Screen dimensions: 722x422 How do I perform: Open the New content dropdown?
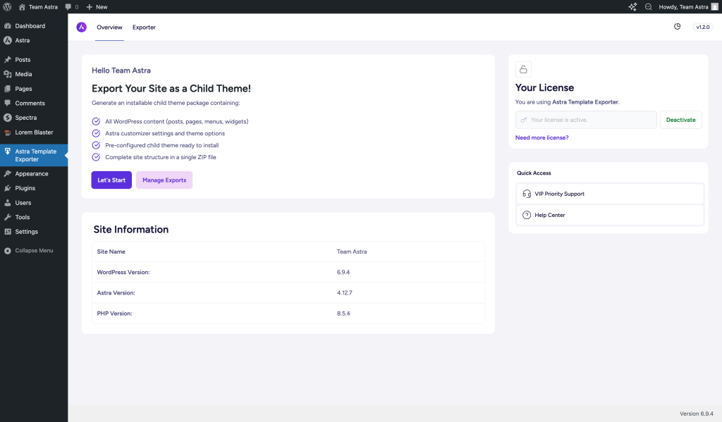tap(97, 6)
